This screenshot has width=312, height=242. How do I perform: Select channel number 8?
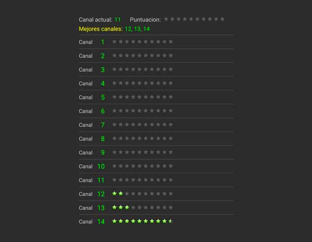tap(102, 139)
